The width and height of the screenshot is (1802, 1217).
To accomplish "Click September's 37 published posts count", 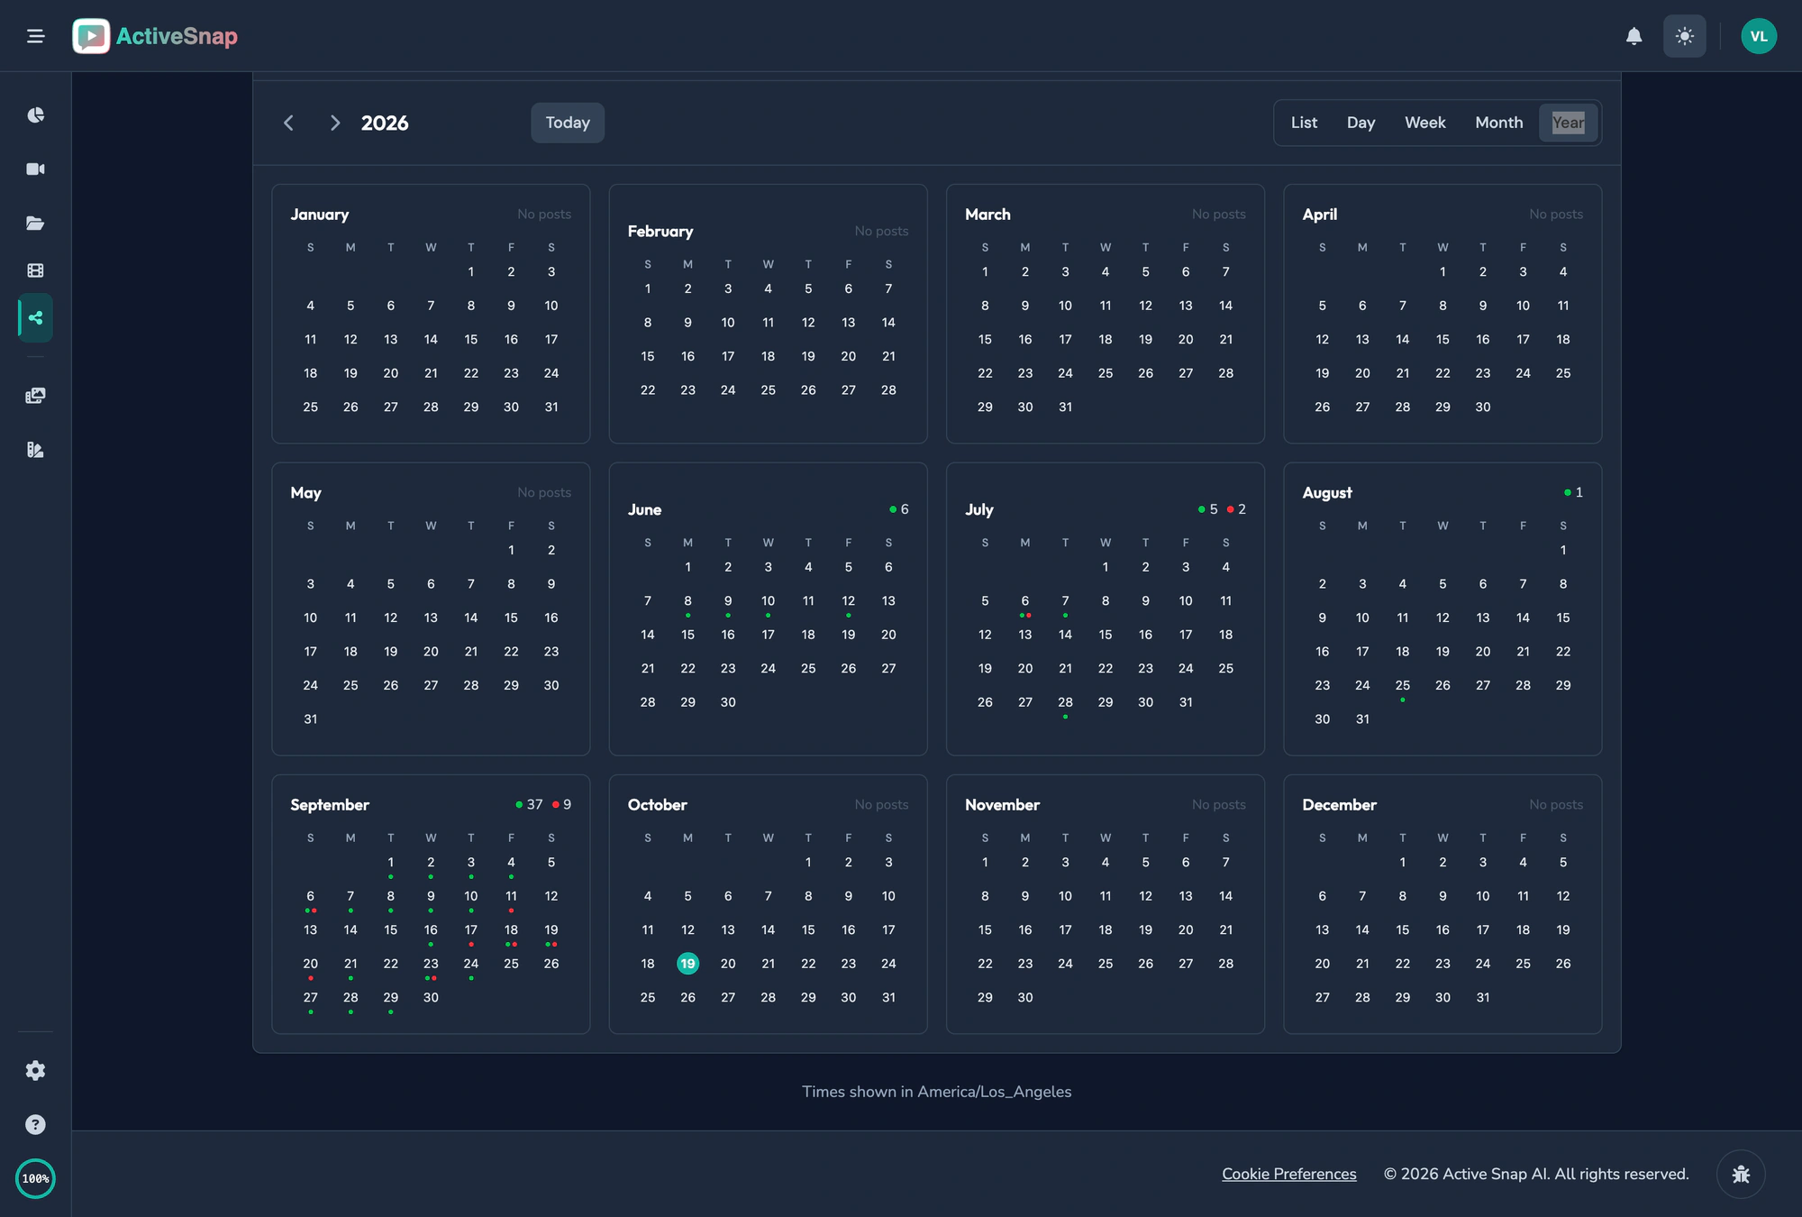I will pos(529,804).
